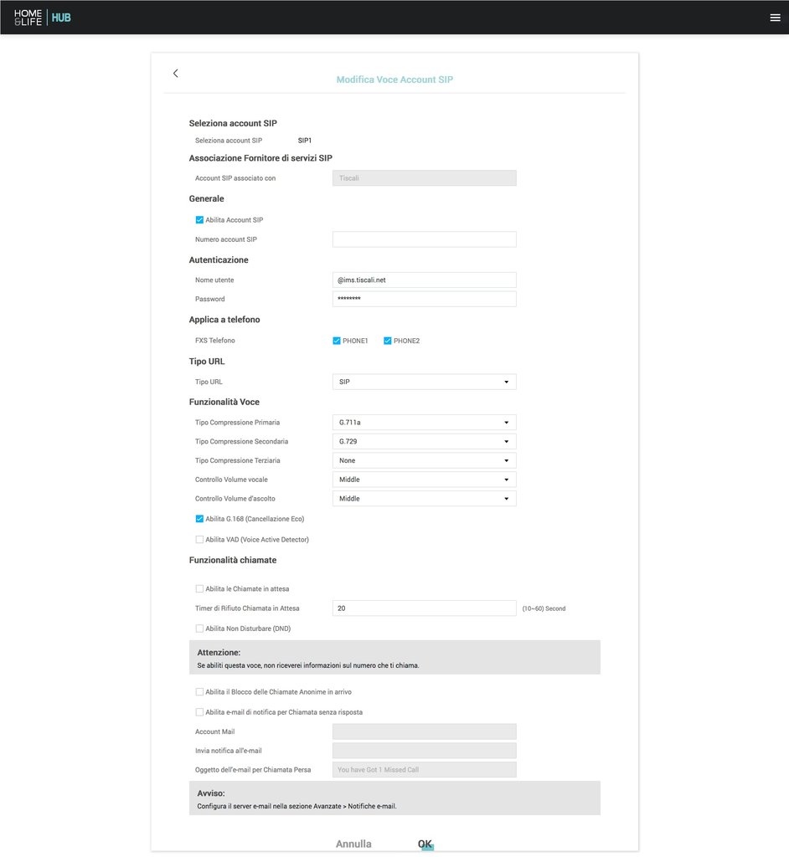789x857 pixels.
Task: Open the hamburger menu icon
Action: pos(775,18)
